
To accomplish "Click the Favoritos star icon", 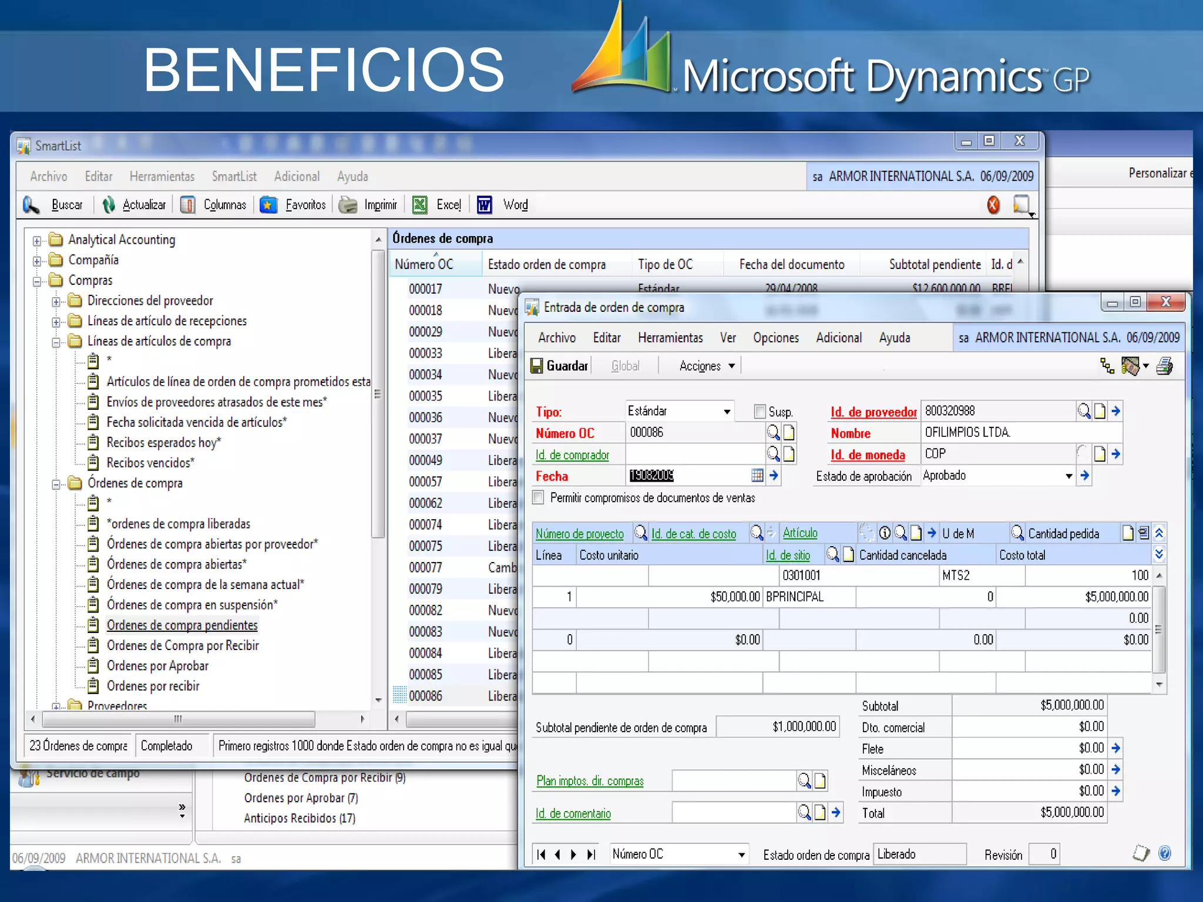I will [x=268, y=204].
